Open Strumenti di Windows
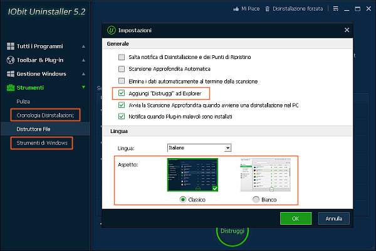This screenshot has width=376, height=251. (x=42, y=143)
